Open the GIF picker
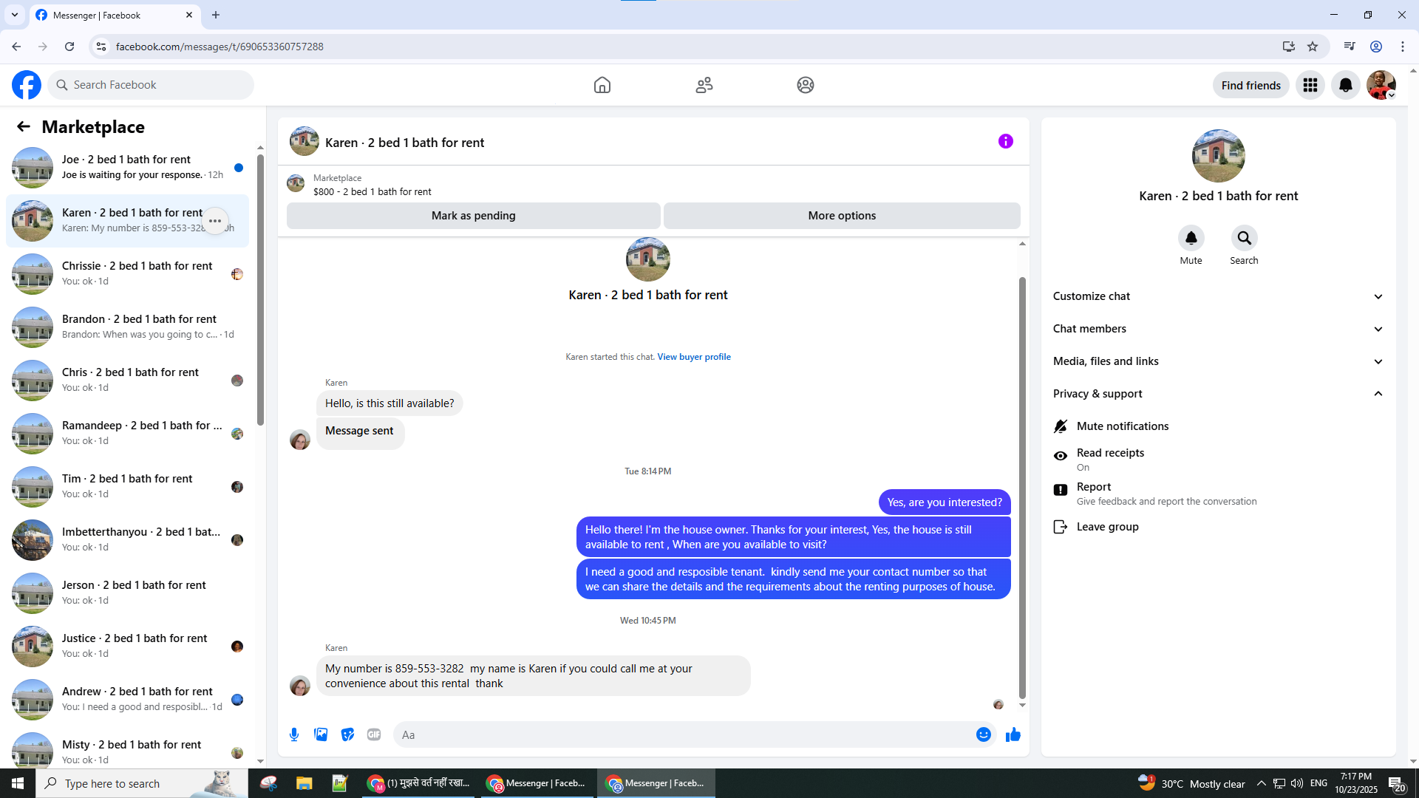This screenshot has height=798, width=1419. coord(374,734)
